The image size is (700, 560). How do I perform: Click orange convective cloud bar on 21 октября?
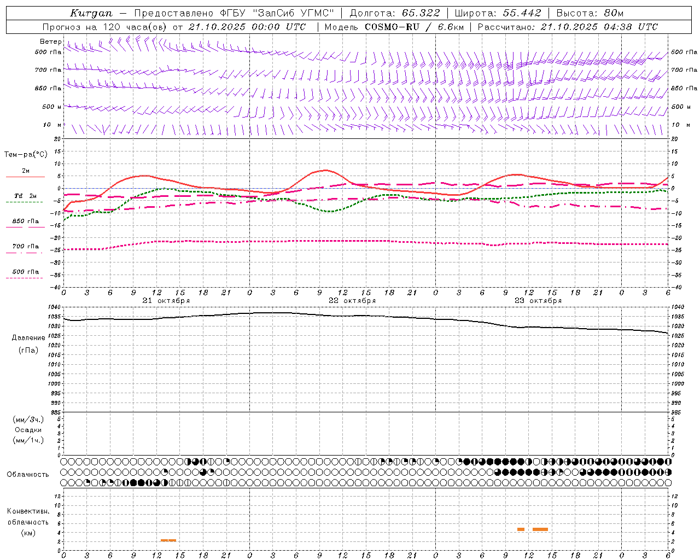(168, 540)
